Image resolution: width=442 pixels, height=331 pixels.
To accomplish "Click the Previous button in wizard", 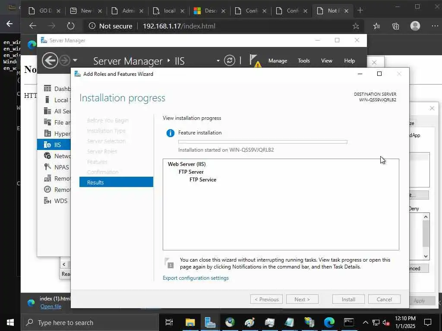I will 266,299.
